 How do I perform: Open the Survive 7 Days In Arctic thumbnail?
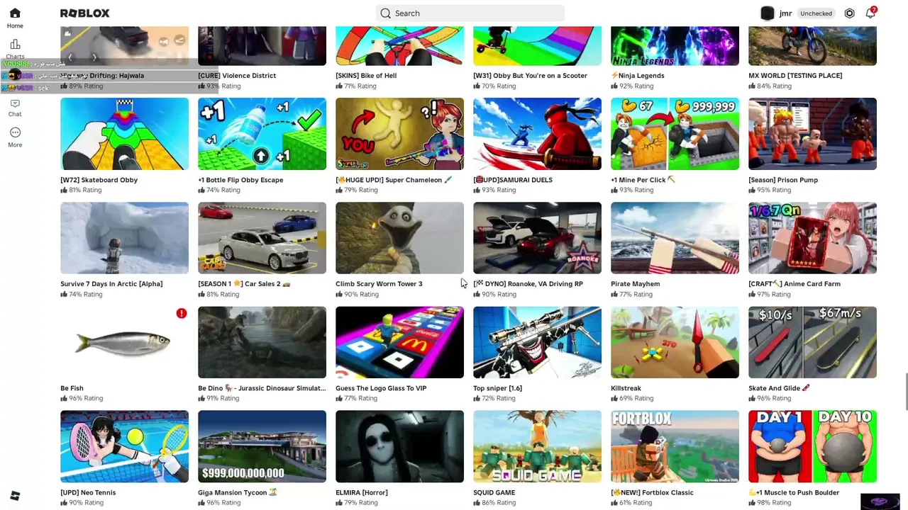coord(124,238)
